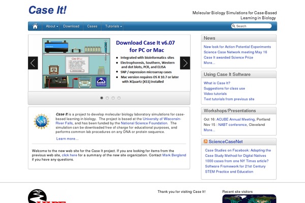Click the Learn more... link
This screenshot has width=305, height=203.
pos(67,139)
